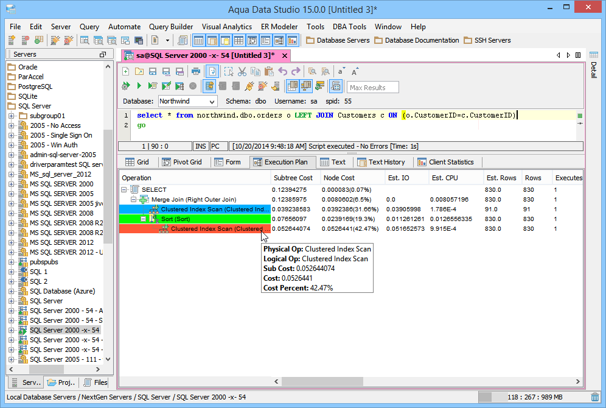The image size is (606, 408).
Task: Open the small toolbar dropdown arrow
Action: pos(167,40)
